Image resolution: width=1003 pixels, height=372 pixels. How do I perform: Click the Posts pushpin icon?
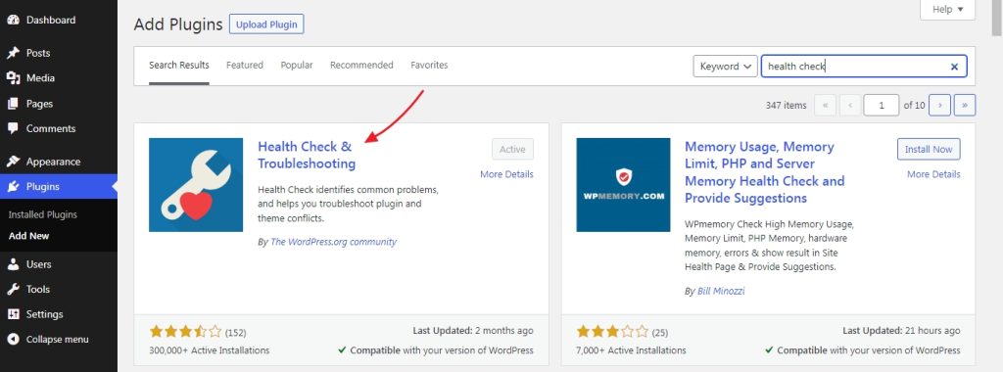tap(14, 53)
